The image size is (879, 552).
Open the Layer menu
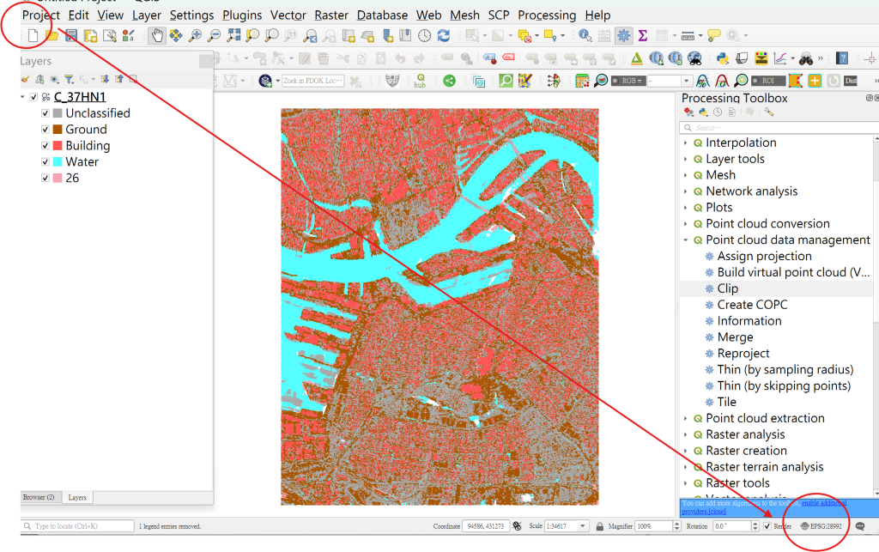[x=146, y=15]
